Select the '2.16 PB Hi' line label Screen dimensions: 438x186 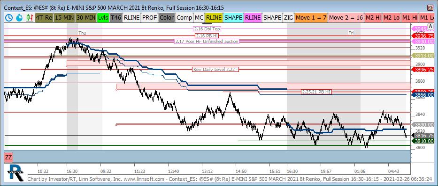tap(207, 36)
